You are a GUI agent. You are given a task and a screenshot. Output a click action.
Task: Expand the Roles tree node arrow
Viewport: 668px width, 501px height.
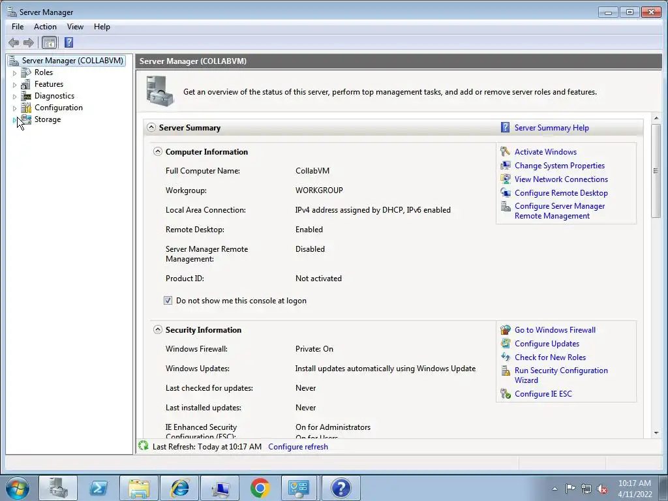coord(14,73)
